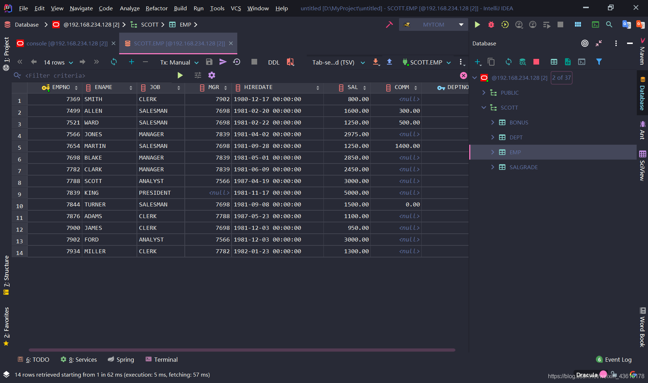The width and height of the screenshot is (648, 383).
Task: Click the green apply filter arrow
Action: (180, 75)
